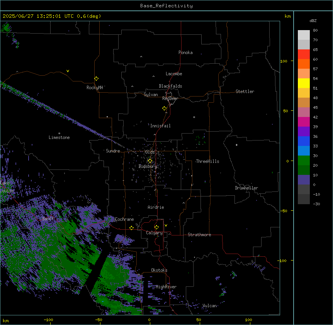Click the Ponoka city label

coord(185,52)
